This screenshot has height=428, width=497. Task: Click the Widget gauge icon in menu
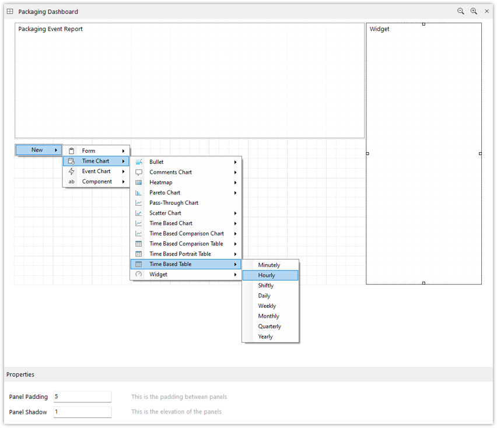click(x=139, y=274)
